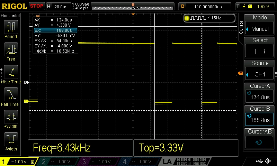The width and height of the screenshot is (277, 166).
Task: Click channel 3 tab at bottom
Action: (x=99, y=162)
